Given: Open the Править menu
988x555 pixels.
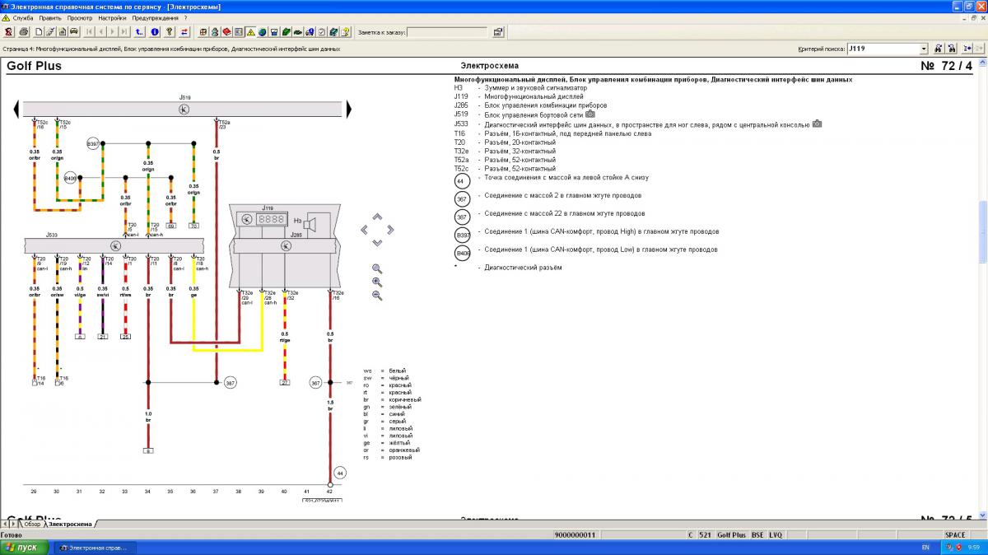Looking at the screenshot, I should point(50,17).
